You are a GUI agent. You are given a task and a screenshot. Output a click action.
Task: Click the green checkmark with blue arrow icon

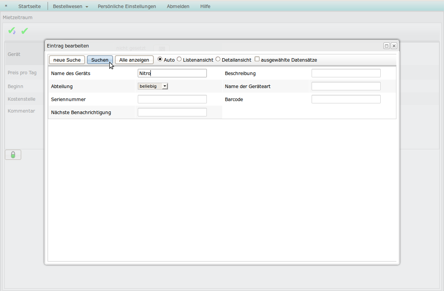[12, 31]
